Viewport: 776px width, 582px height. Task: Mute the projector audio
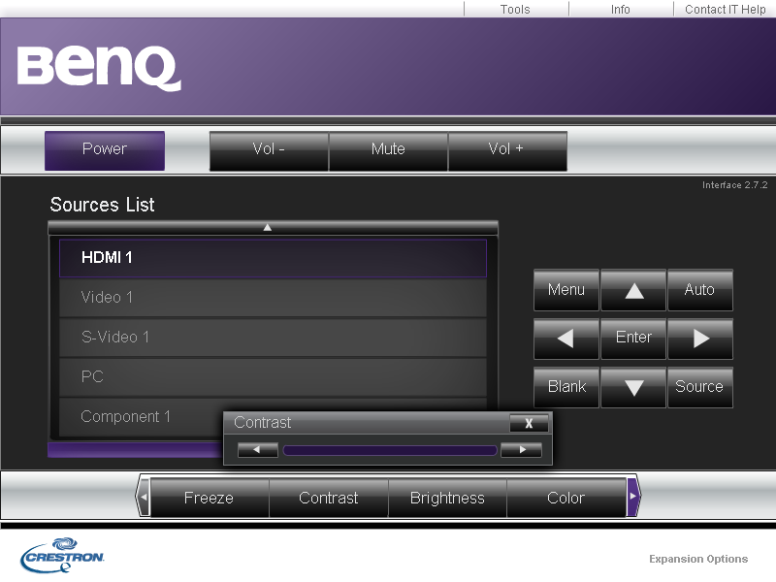[388, 151]
